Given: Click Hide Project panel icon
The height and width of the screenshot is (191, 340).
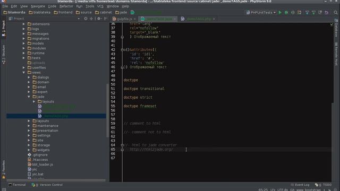Looking at the screenshot, I should 106,19.
